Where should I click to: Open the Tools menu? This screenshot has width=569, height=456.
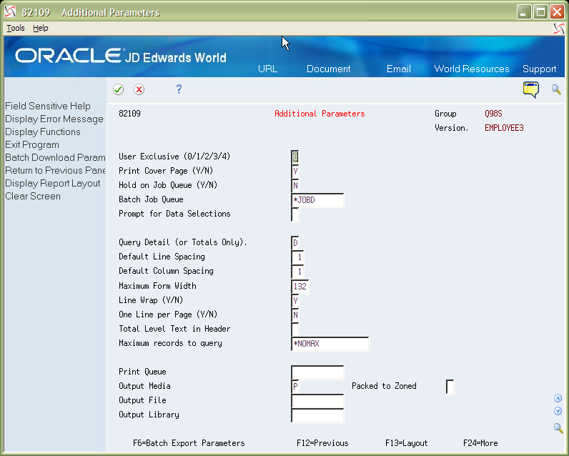point(16,28)
